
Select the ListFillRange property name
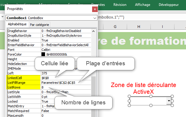[17, 83]
